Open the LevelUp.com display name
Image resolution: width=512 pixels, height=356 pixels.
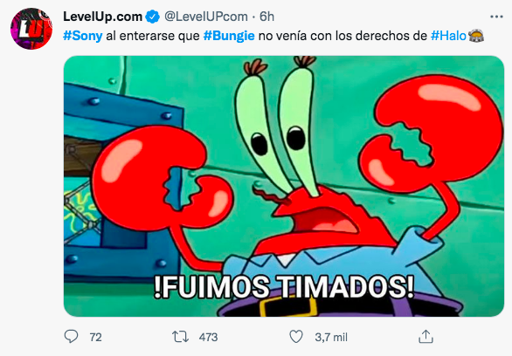(102, 17)
